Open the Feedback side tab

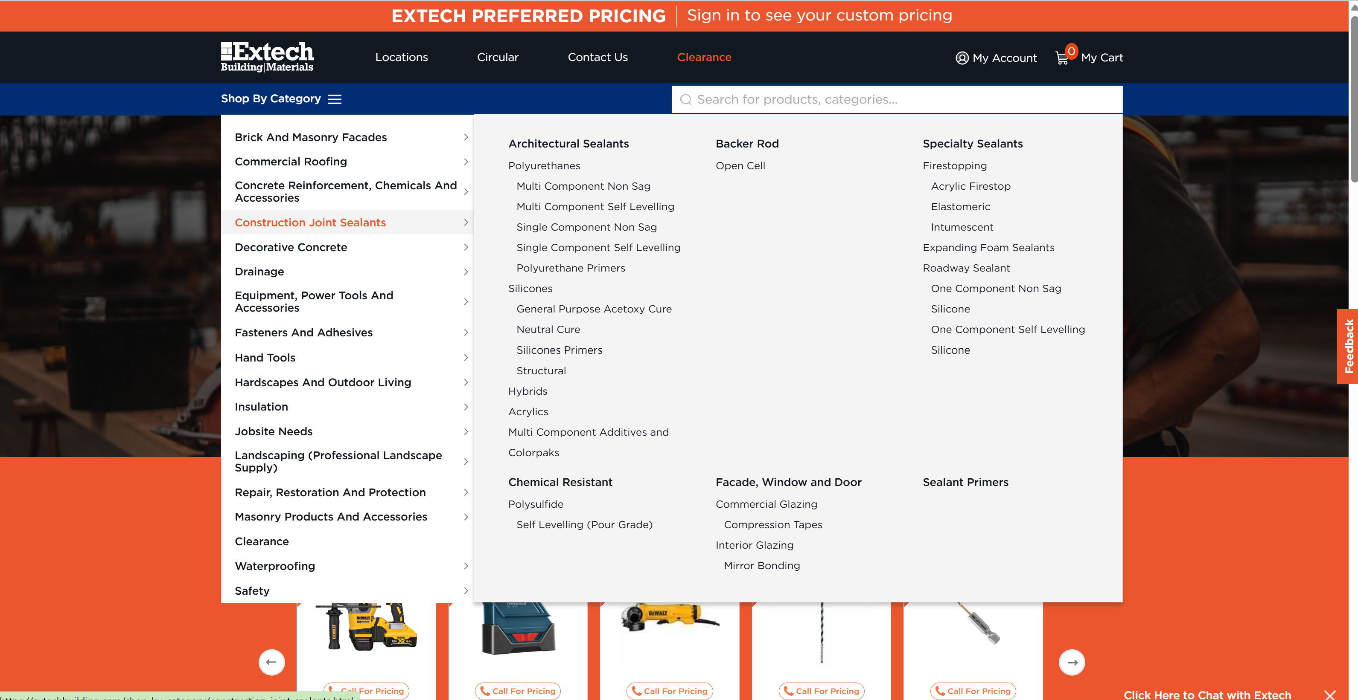[1348, 346]
